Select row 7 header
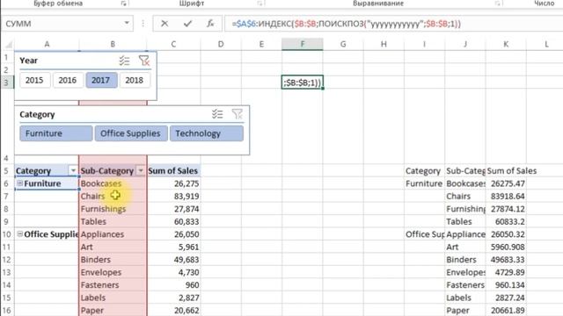Viewport: 563px width, 316px height. 6,196
